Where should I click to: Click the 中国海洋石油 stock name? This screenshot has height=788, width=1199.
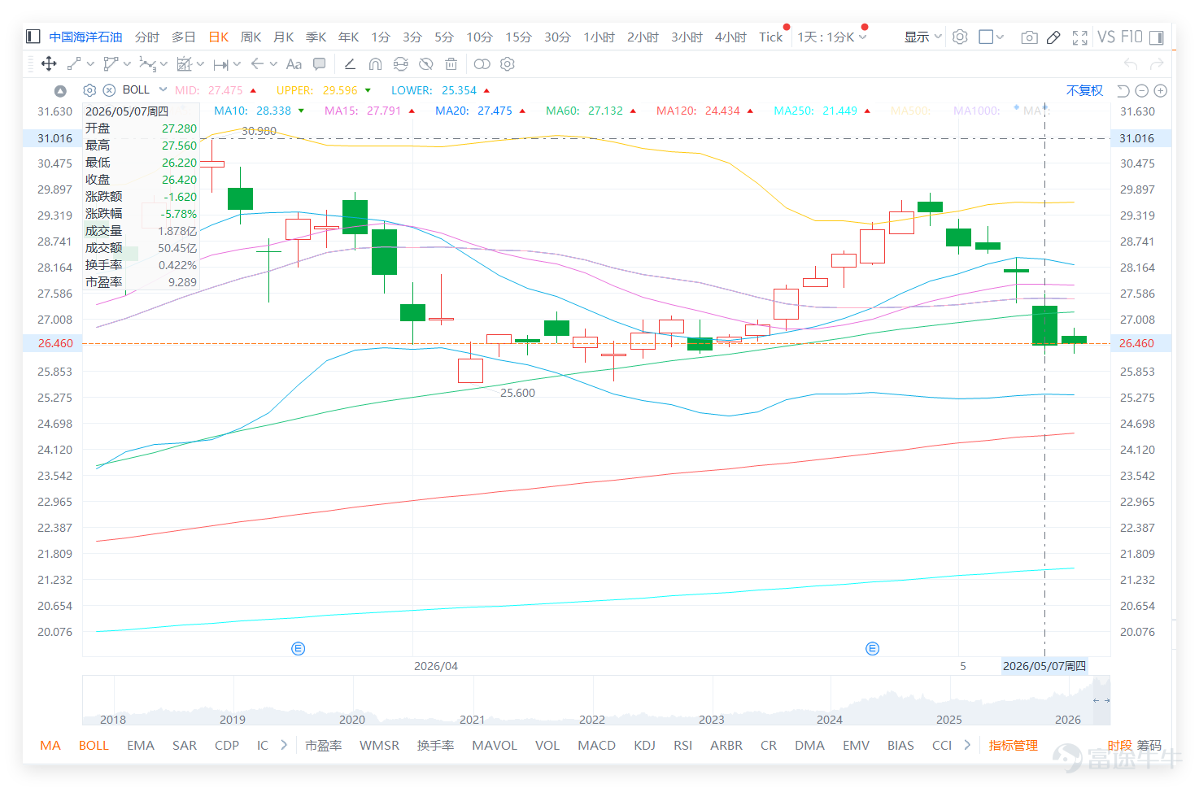(x=85, y=37)
